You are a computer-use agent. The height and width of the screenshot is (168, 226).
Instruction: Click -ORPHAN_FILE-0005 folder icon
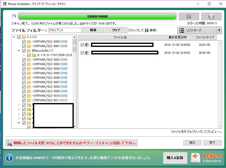tap(29, 73)
